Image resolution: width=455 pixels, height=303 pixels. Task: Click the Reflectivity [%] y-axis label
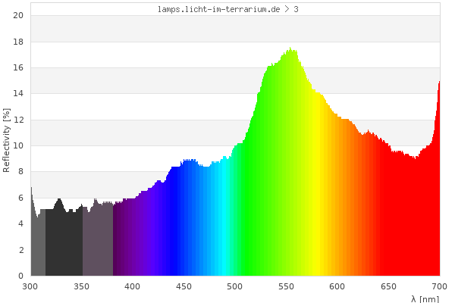[7, 140]
